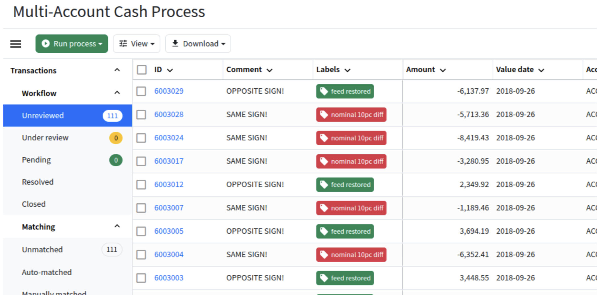Select the Unreviewed workflow item
599x295 pixels.
[68, 115]
